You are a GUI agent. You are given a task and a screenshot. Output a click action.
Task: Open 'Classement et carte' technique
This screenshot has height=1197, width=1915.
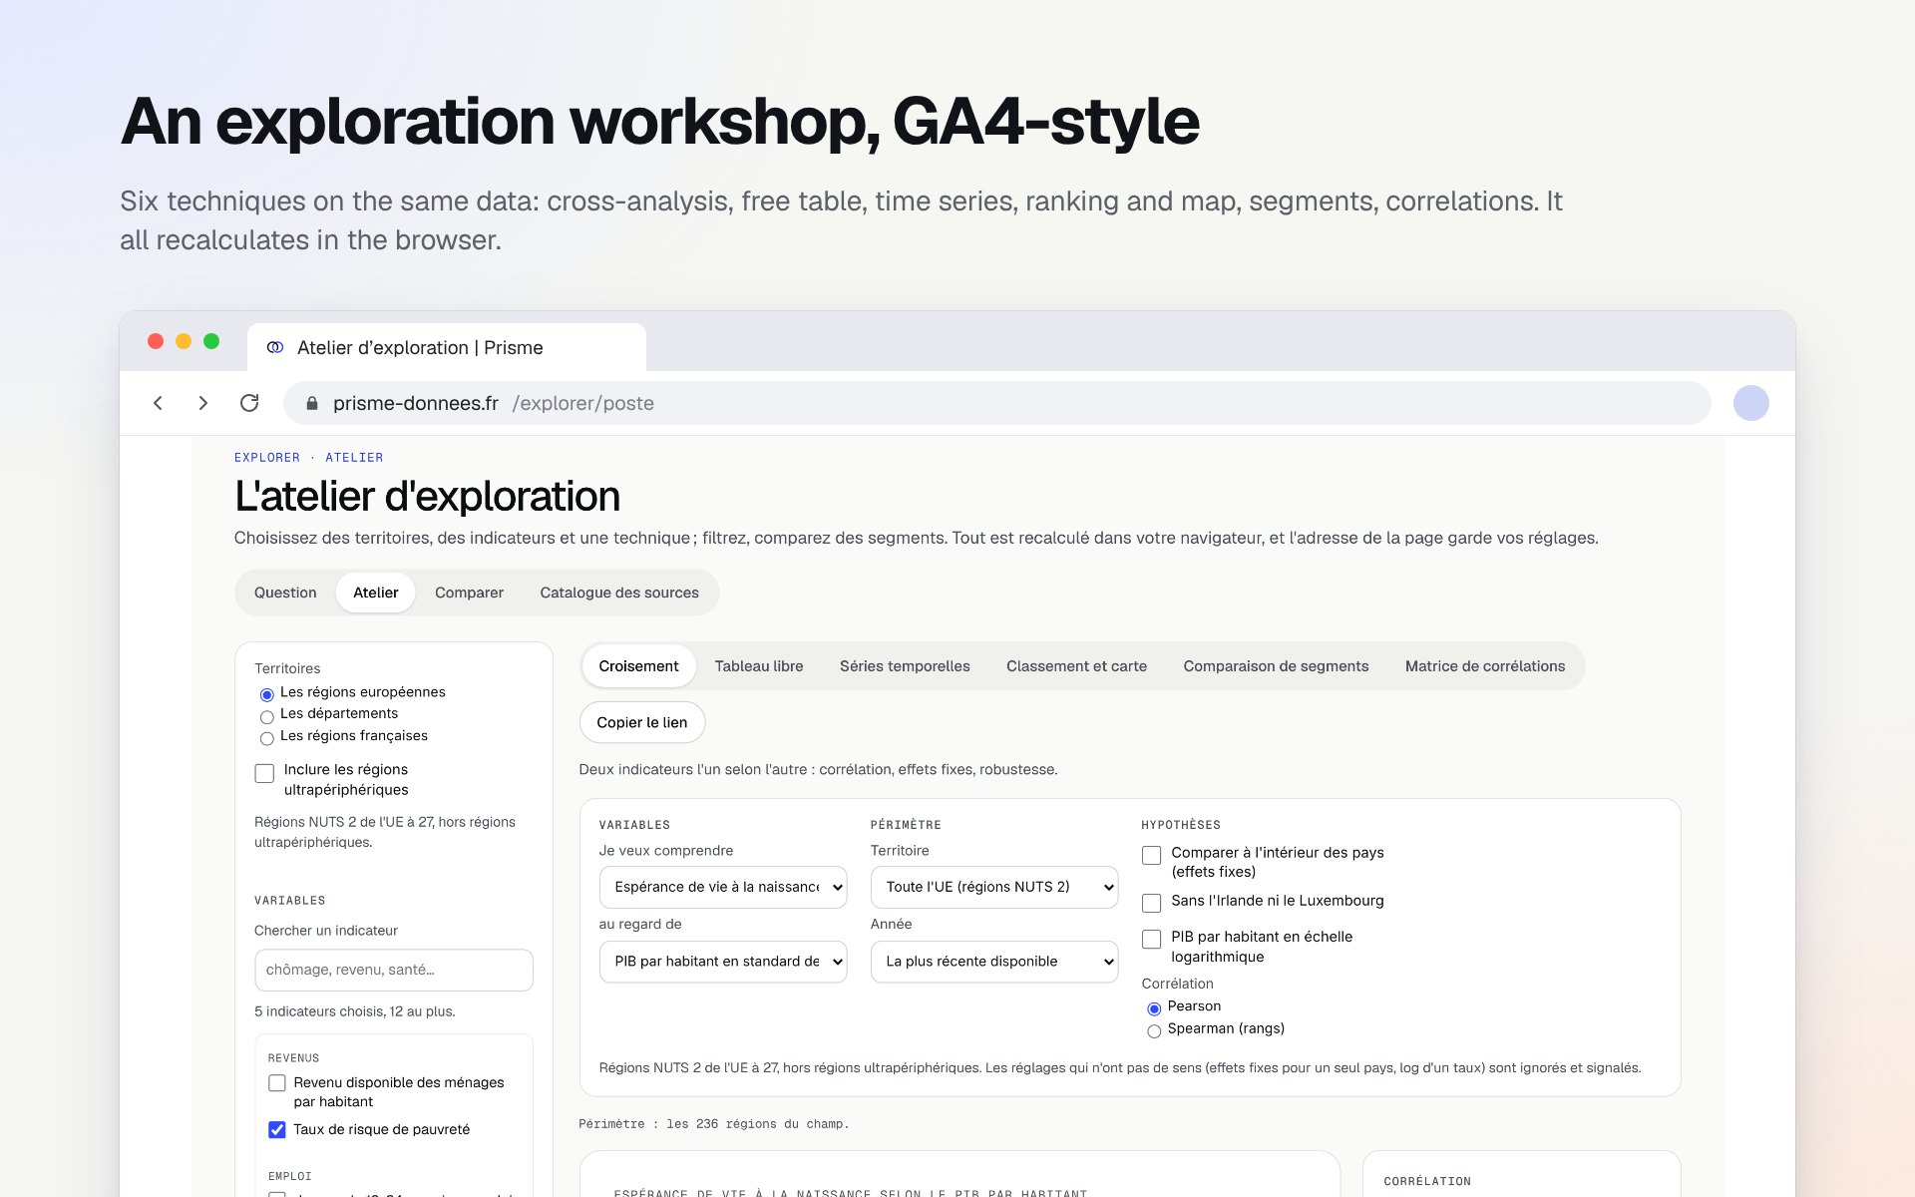pyautogui.click(x=1076, y=666)
